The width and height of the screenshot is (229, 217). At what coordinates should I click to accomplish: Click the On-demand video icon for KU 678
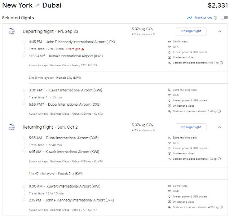point(169,153)
